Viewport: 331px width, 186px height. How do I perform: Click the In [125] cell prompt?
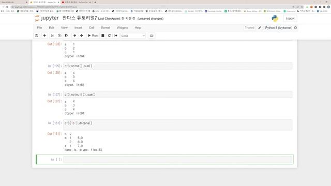click(x=54, y=66)
